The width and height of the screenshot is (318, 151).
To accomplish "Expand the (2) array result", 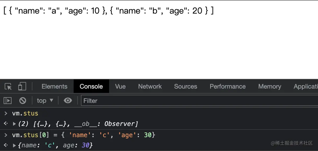I will click(x=14, y=124).
